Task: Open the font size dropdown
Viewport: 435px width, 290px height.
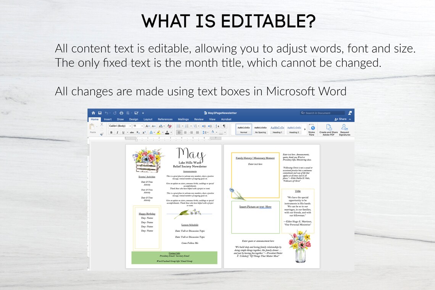Action: pyautogui.click(x=142, y=125)
